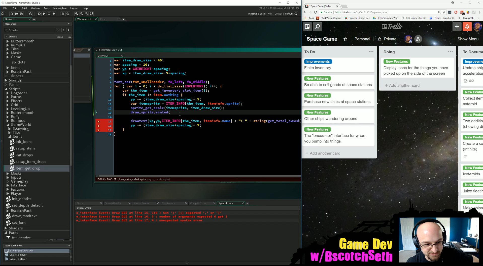Open the Resources panel dropdown chevron
The width and height of the screenshot is (483, 266).
point(69,24)
